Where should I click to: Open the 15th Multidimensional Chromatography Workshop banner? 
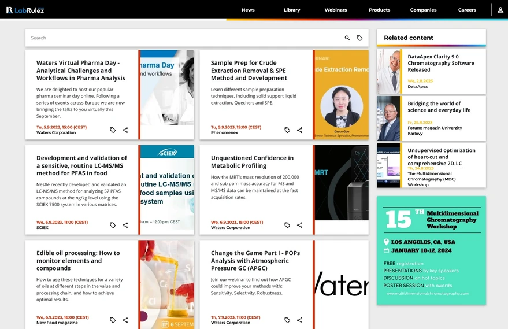[431, 250]
